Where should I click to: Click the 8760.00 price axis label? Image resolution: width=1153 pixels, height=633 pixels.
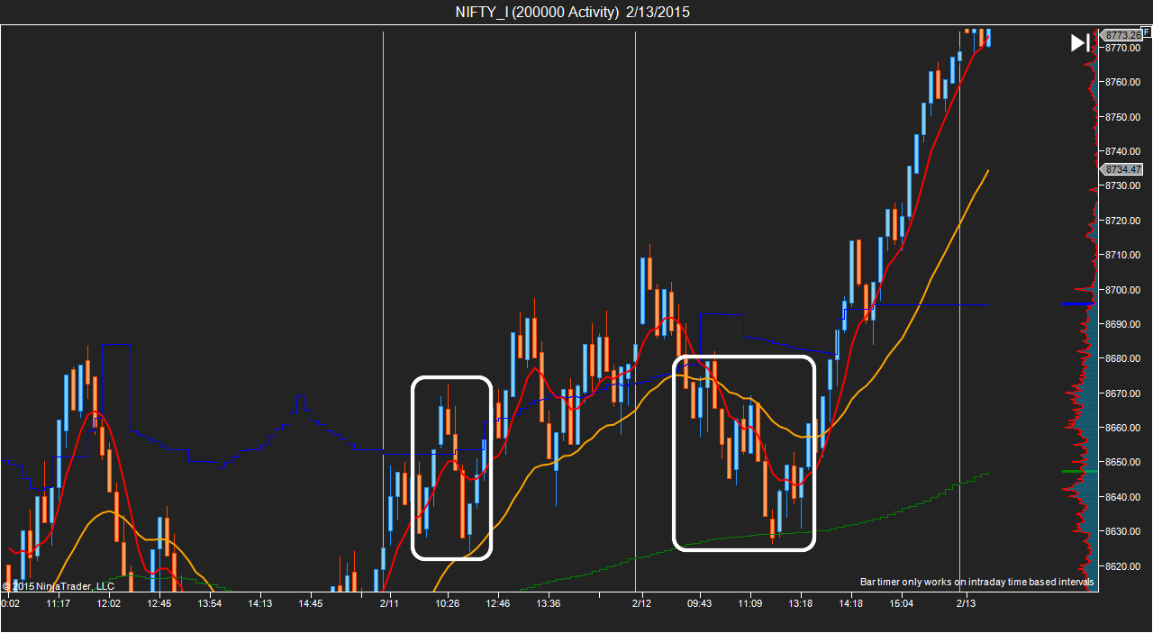(x=1122, y=82)
